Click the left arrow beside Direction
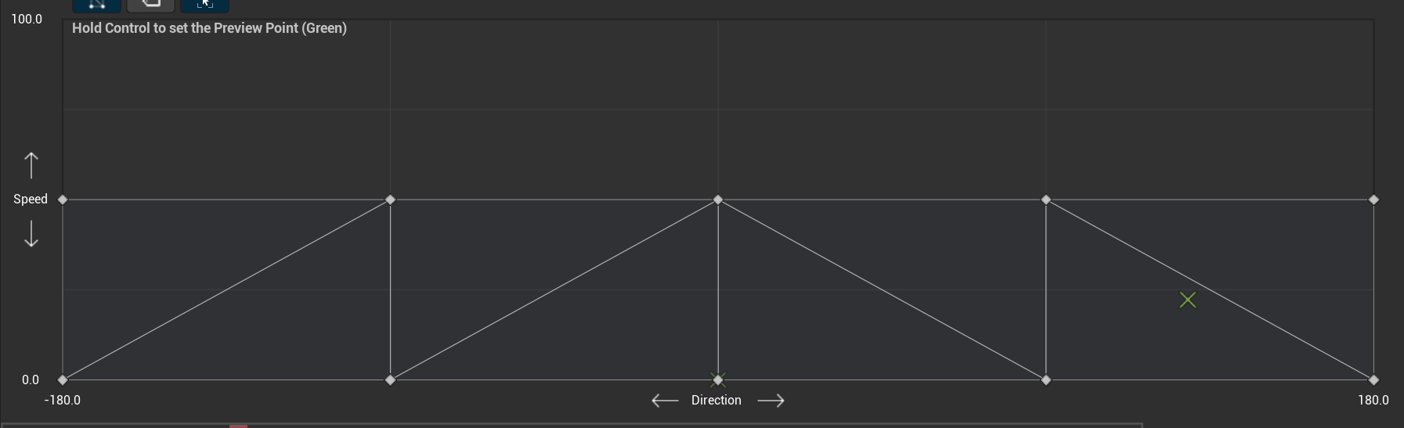Image resolution: width=1404 pixels, height=428 pixels. (x=665, y=401)
